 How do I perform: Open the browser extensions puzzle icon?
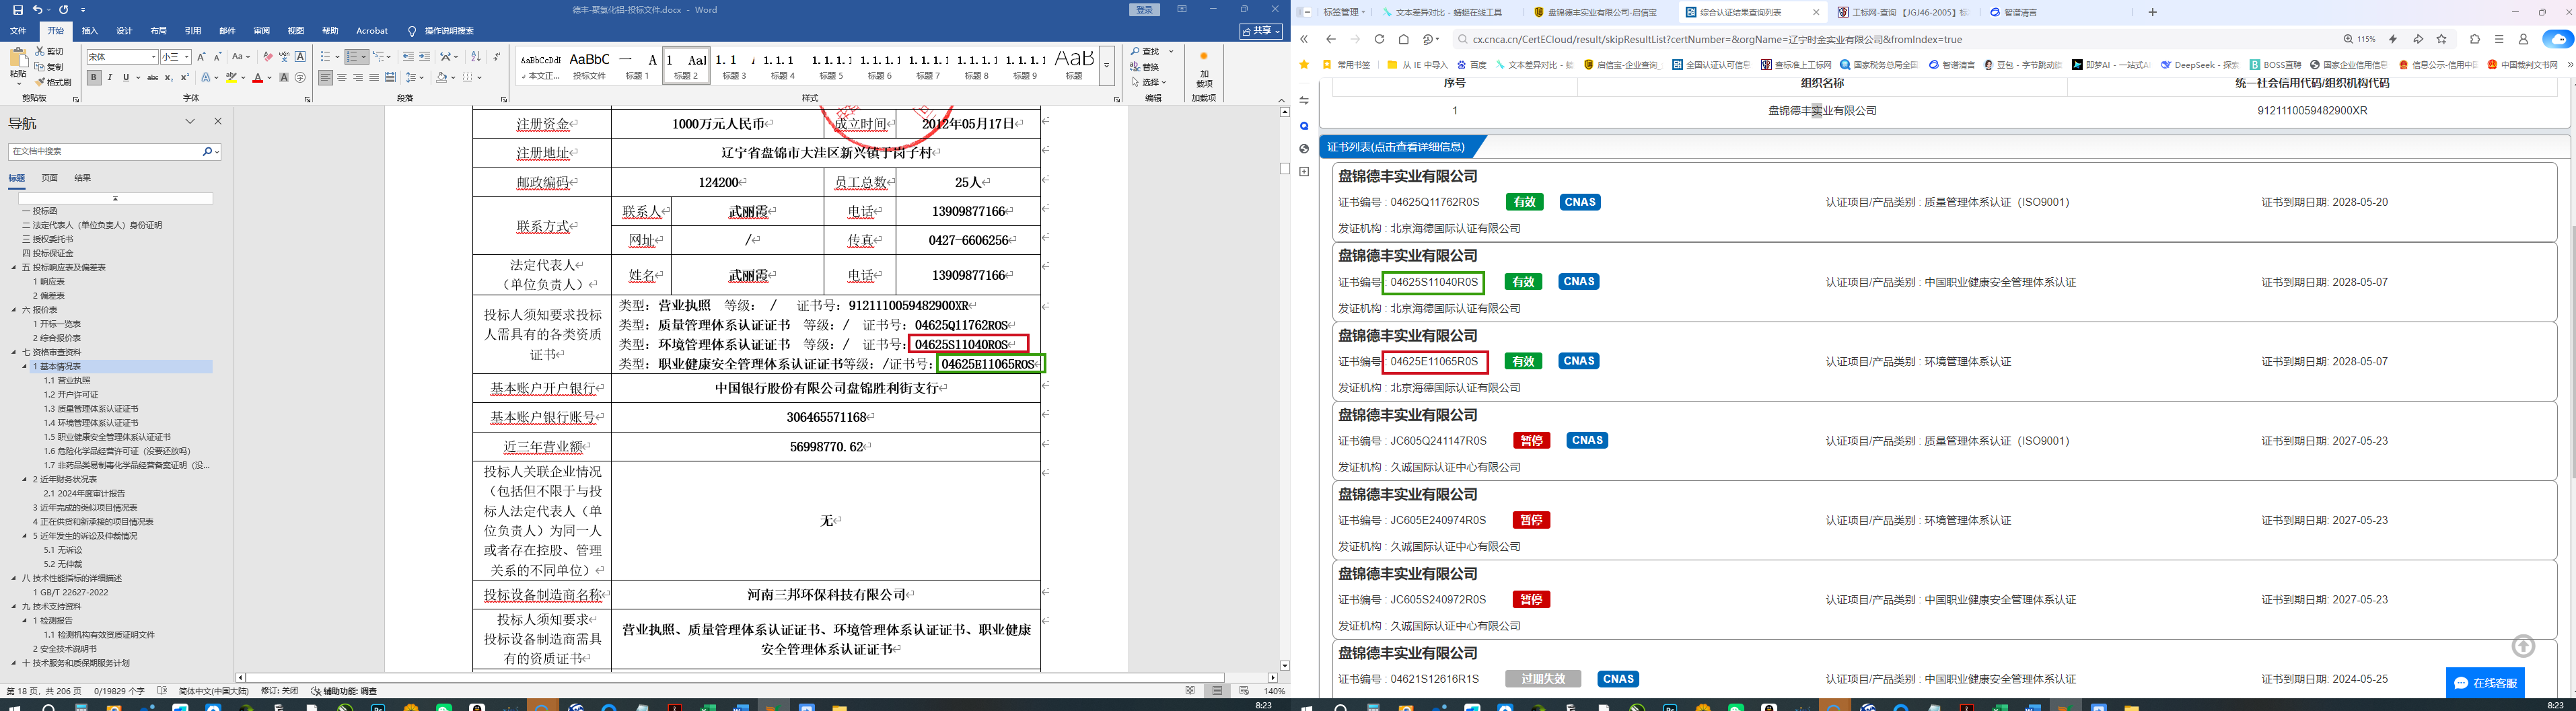click(x=2475, y=39)
